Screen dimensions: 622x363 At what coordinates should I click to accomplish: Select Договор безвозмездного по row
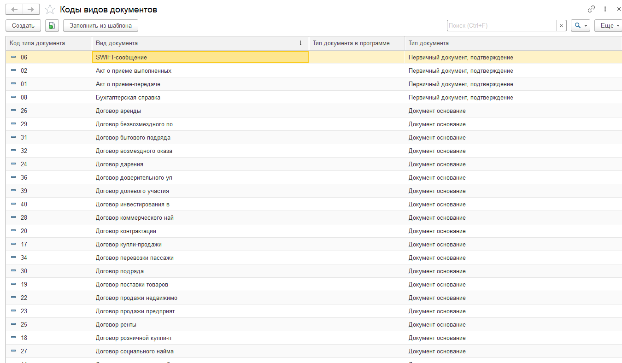(314, 124)
